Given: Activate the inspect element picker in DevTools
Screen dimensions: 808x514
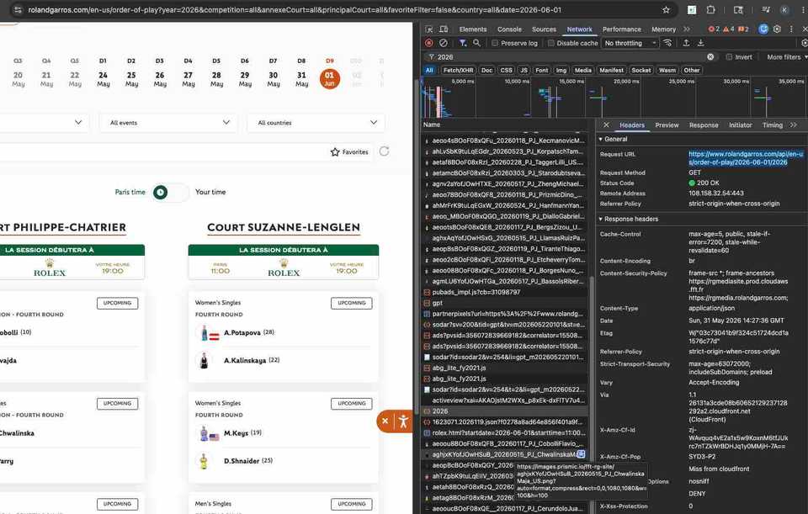Looking at the screenshot, I should tap(428, 29).
